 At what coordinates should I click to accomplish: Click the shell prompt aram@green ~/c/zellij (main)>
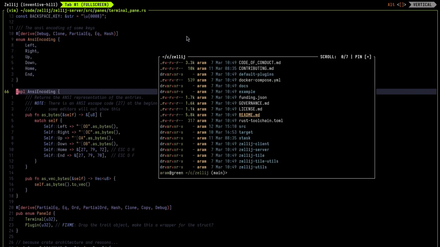pyautogui.click(x=194, y=173)
